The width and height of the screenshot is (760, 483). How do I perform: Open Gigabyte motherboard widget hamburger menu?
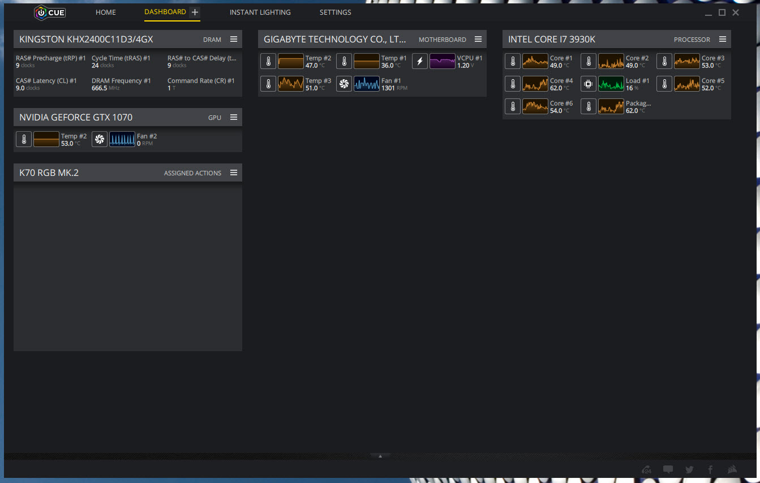pos(478,39)
